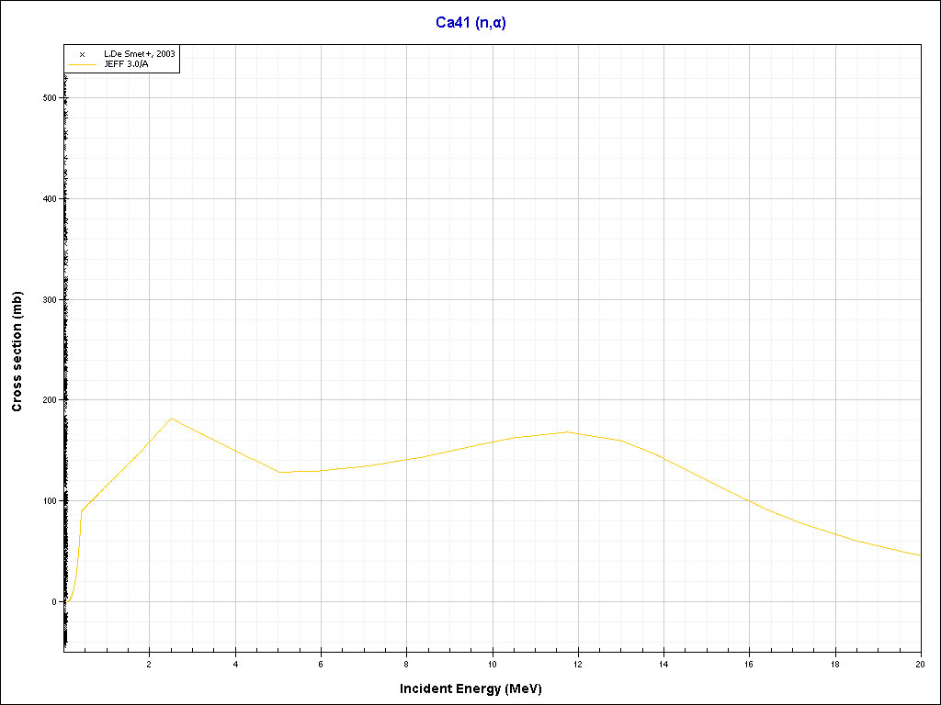Click the yellow curve's local minimum near 5 MeV
The image size is (941, 705).
pos(280,472)
